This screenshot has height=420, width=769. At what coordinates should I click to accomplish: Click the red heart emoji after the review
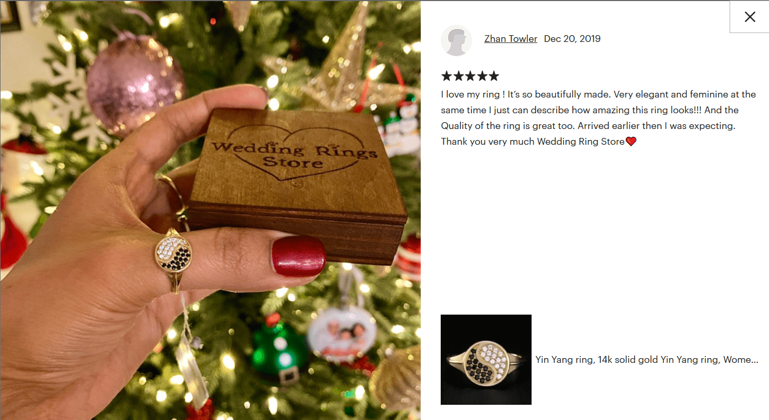tap(631, 142)
